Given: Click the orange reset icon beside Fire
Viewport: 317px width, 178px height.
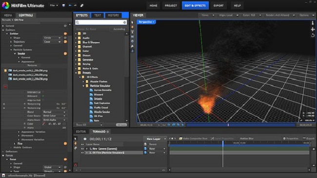Looking at the screenshot, I should (x=65, y=143).
